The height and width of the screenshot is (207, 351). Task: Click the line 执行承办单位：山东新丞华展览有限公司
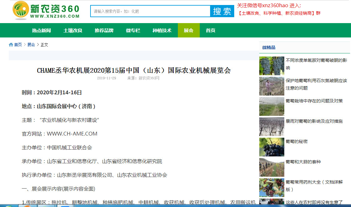tap(95, 175)
